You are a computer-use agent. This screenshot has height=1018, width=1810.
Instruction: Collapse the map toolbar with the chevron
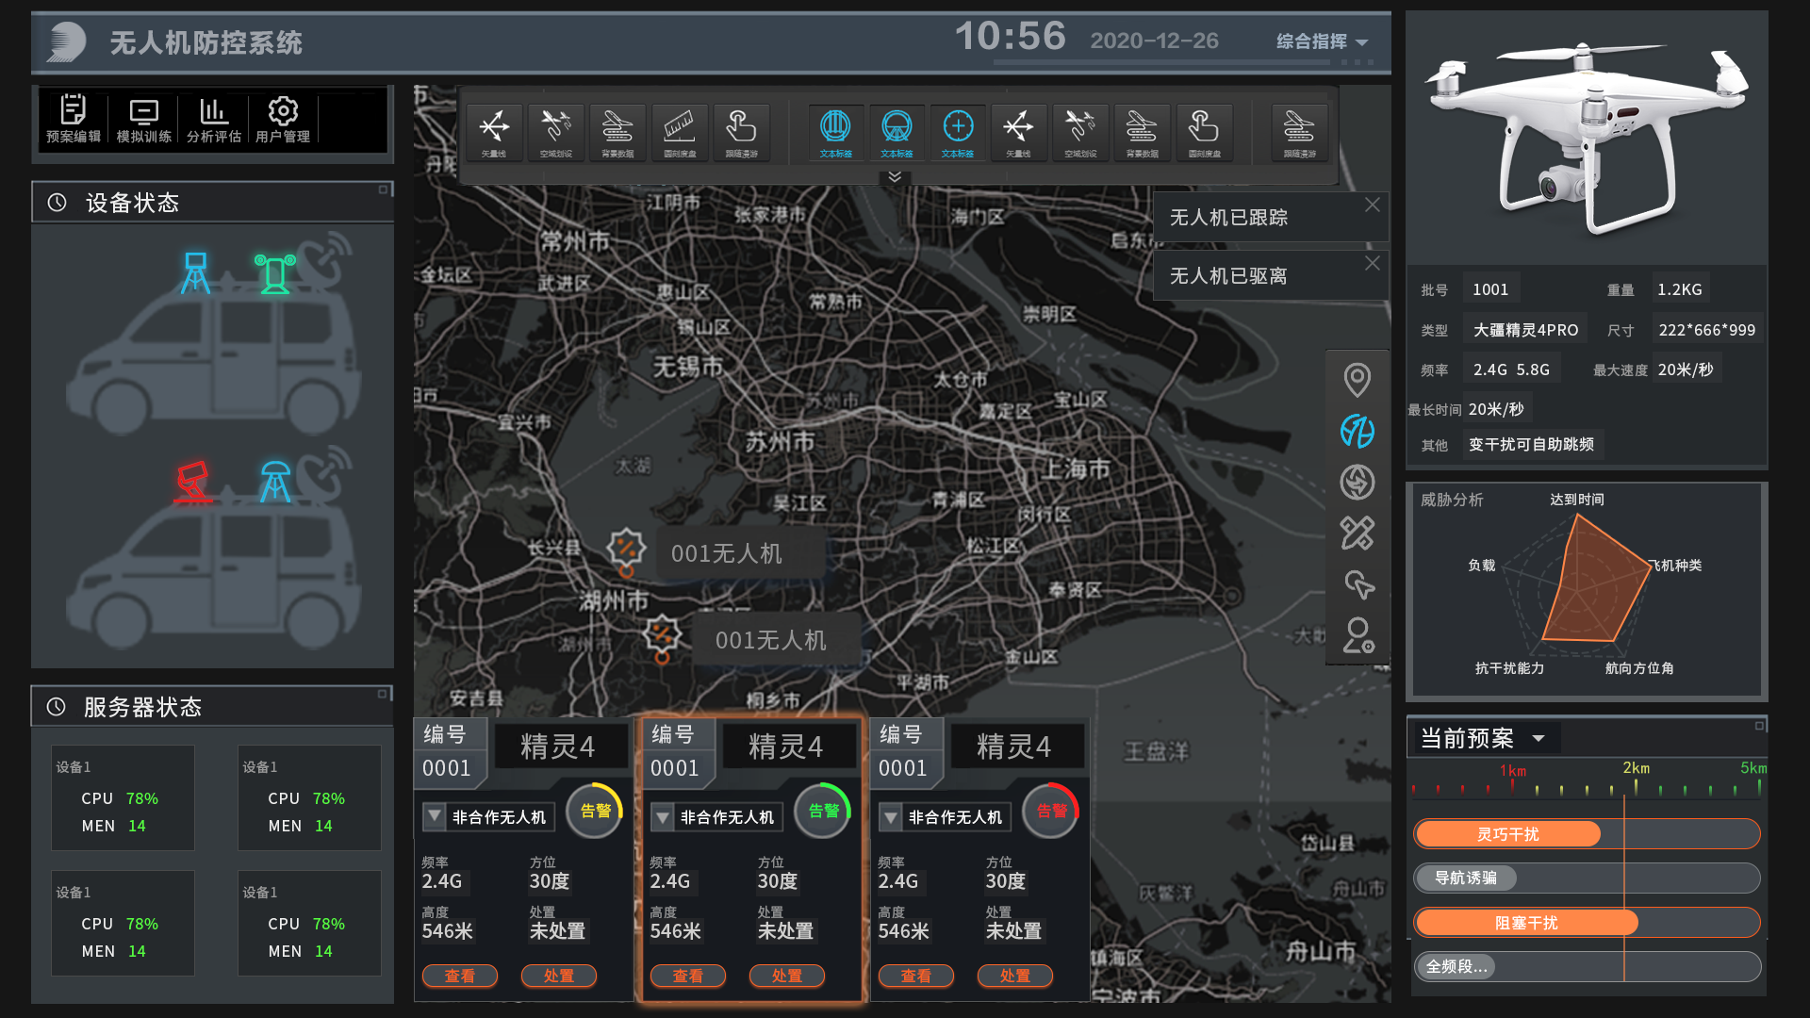[x=894, y=176]
